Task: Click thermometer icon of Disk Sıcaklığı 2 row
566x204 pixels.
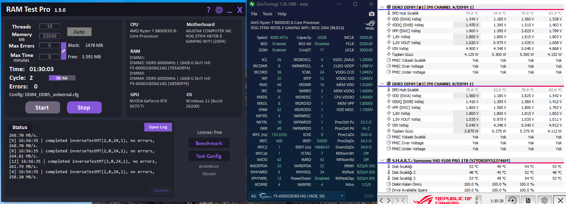Action: (x=389, y=172)
